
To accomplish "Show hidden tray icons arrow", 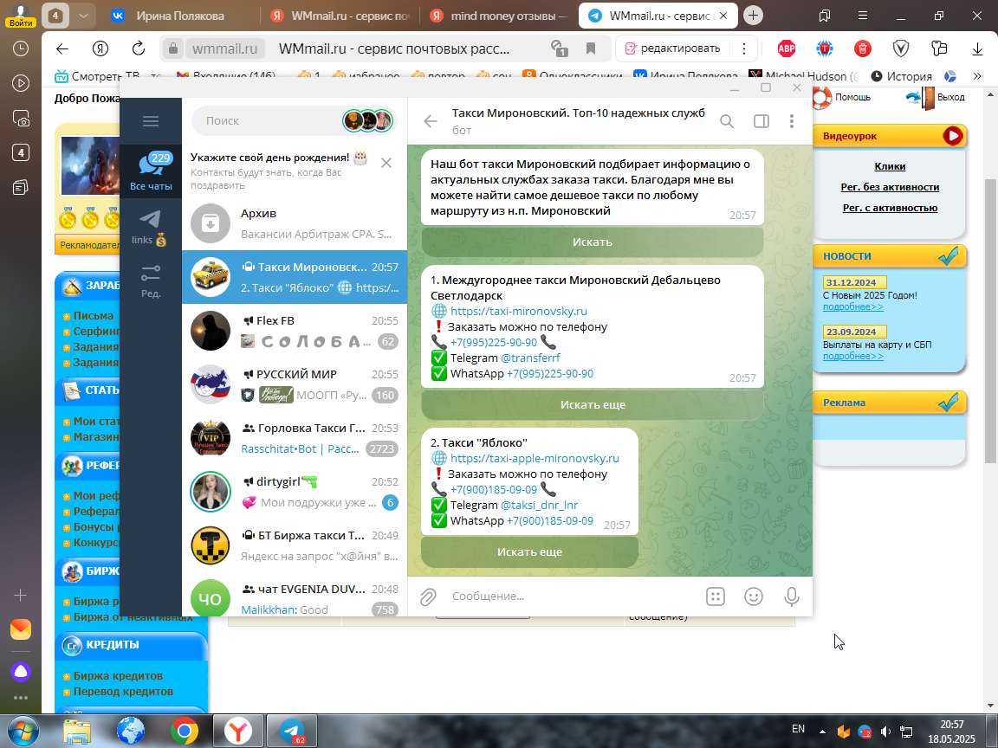I will tap(822, 732).
